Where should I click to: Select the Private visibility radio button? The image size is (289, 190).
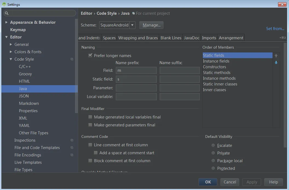tap(213, 153)
